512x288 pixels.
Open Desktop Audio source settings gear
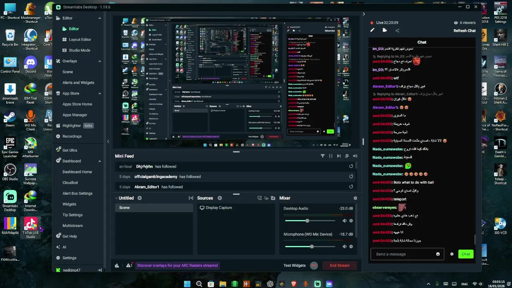coord(351,221)
